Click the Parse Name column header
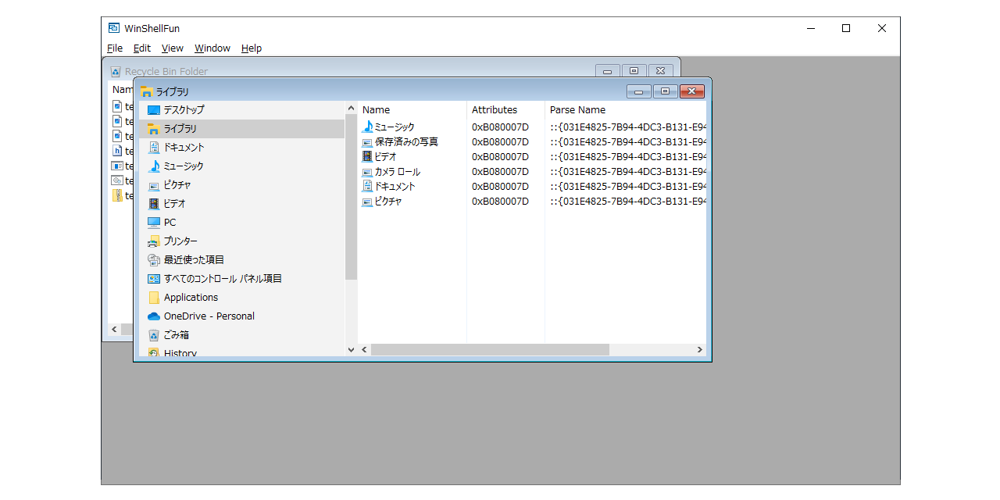 click(x=578, y=109)
